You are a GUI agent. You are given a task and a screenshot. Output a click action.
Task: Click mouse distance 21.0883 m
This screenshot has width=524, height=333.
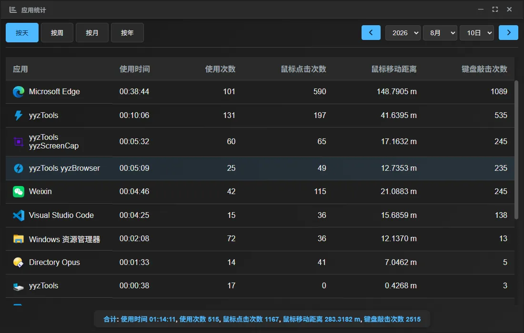399,192
